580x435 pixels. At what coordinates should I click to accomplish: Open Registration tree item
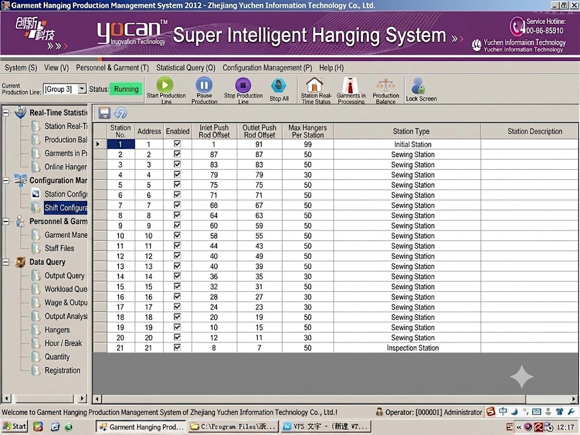click(x=62, y=370)
